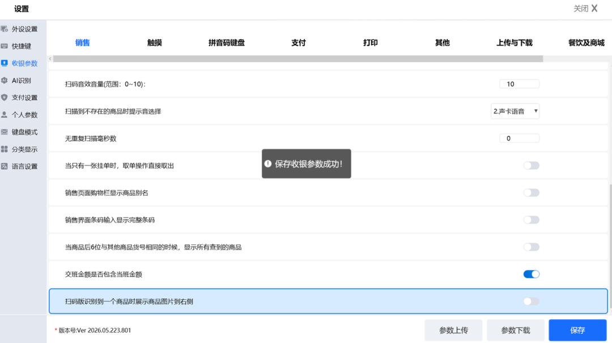Disable 交班金额是否包含当班金额 toggle
This screenshot has width=612, height=343.
(531, 275)
